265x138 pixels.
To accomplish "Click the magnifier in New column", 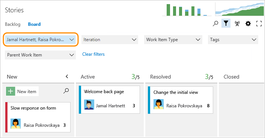I will (66, 91).
